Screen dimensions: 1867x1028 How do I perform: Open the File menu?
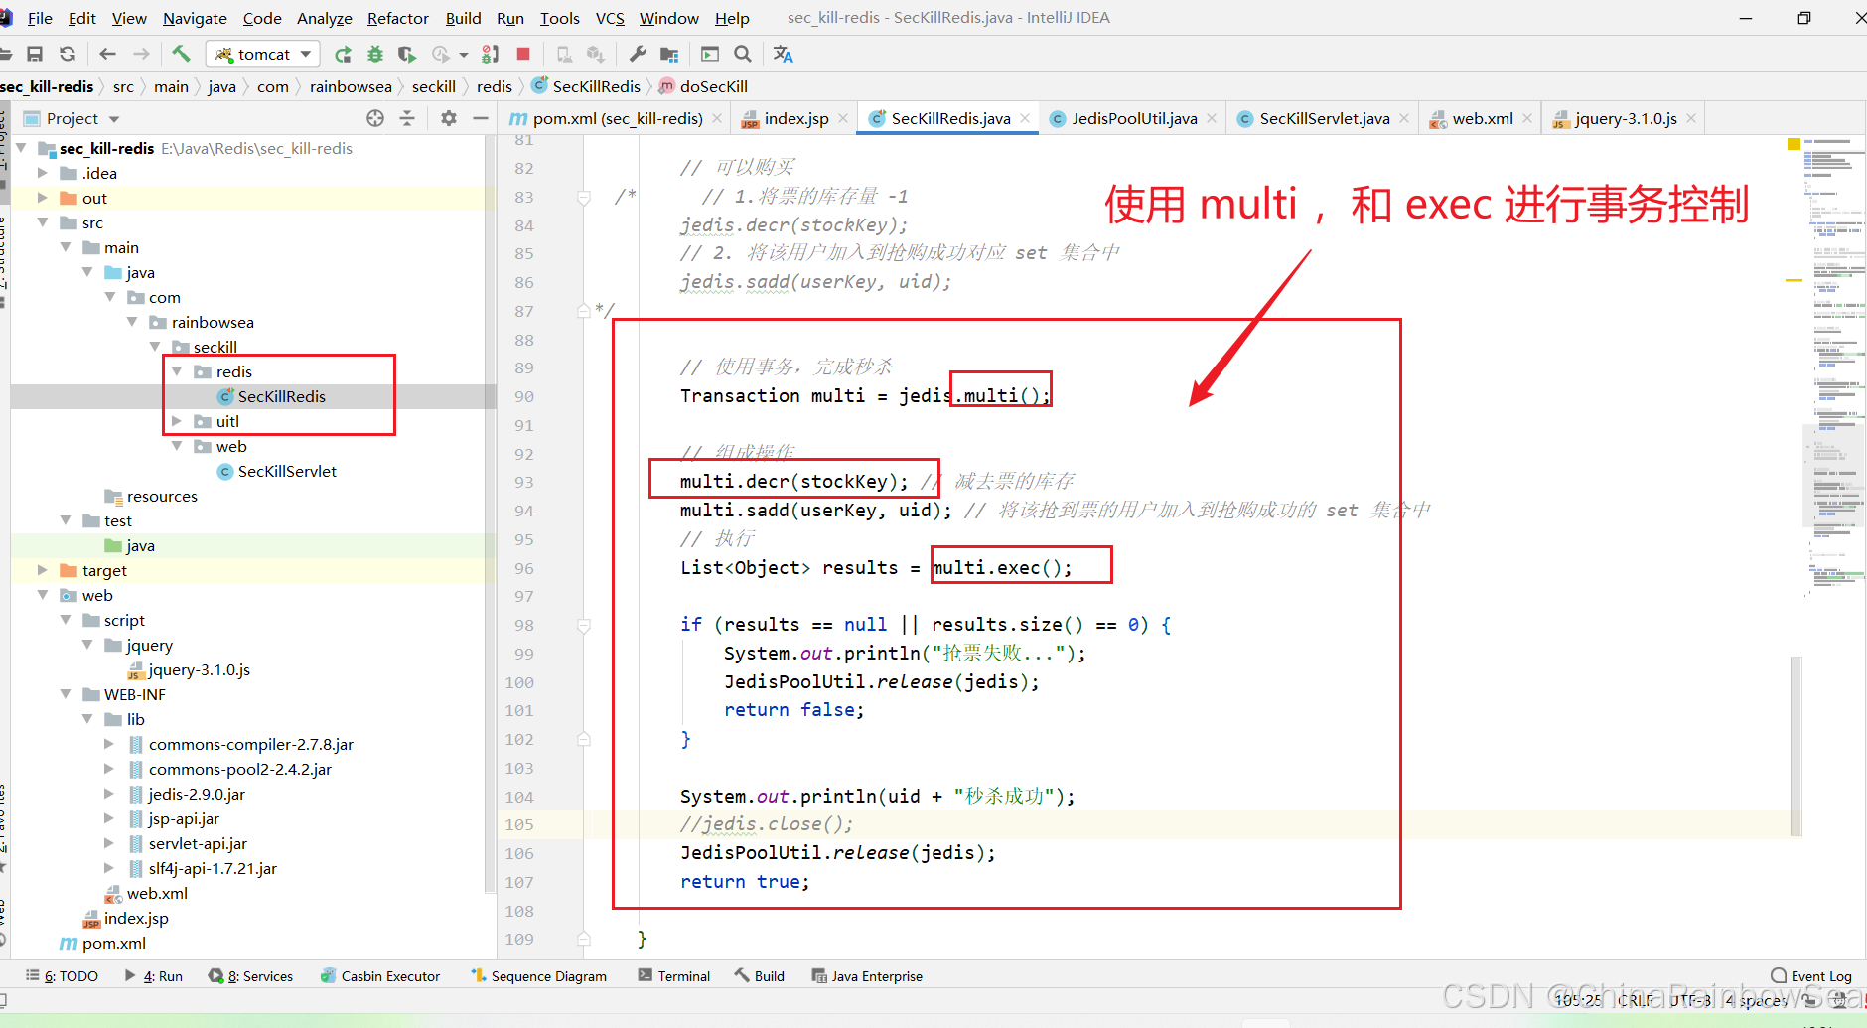tap(40, 18)
